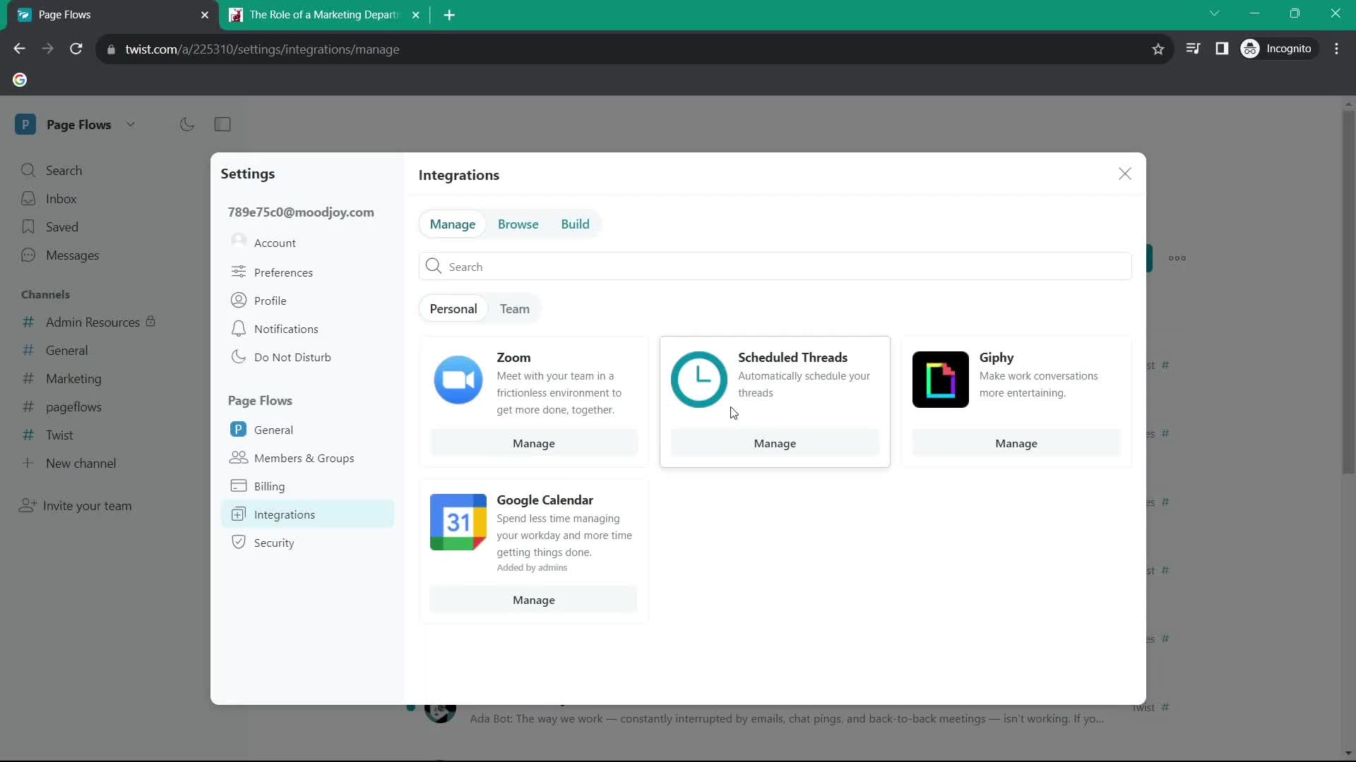Click the Integrations settings icon

[x=239, y=513]
